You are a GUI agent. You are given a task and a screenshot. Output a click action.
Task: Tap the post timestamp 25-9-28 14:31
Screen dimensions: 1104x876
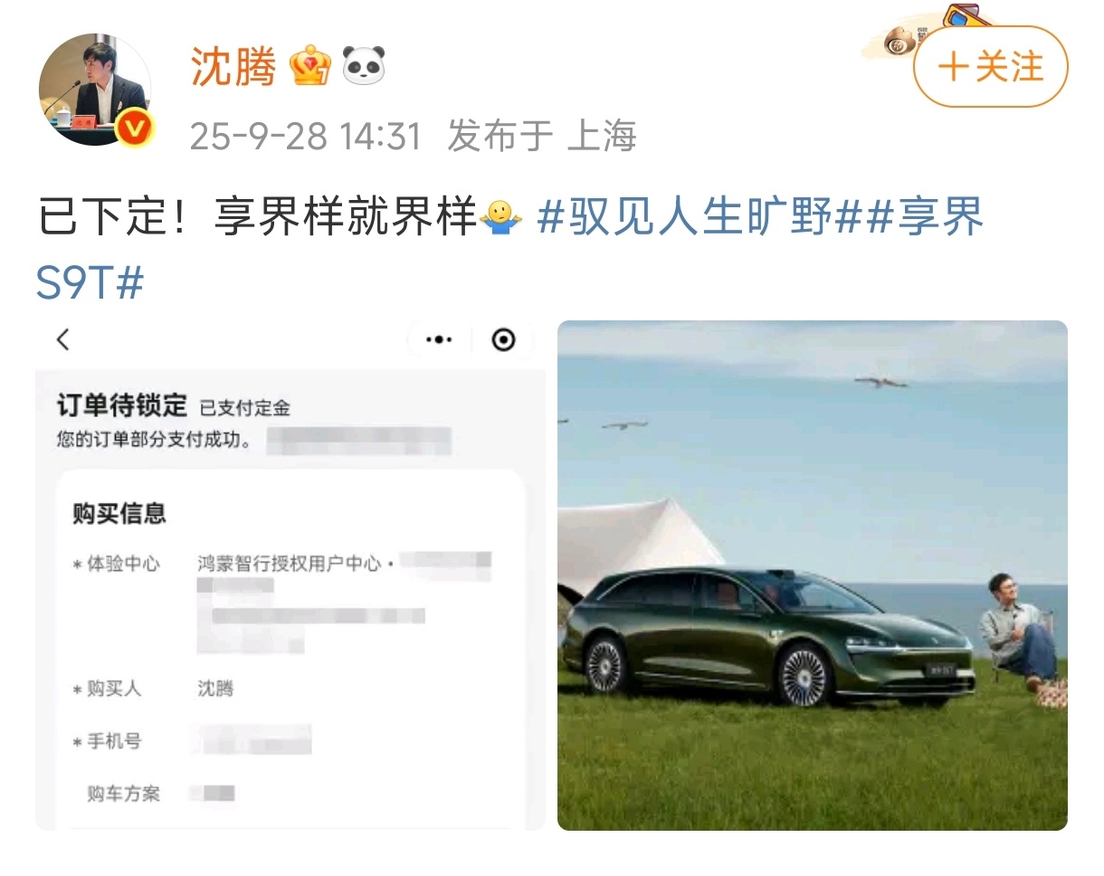pos(306,136)
